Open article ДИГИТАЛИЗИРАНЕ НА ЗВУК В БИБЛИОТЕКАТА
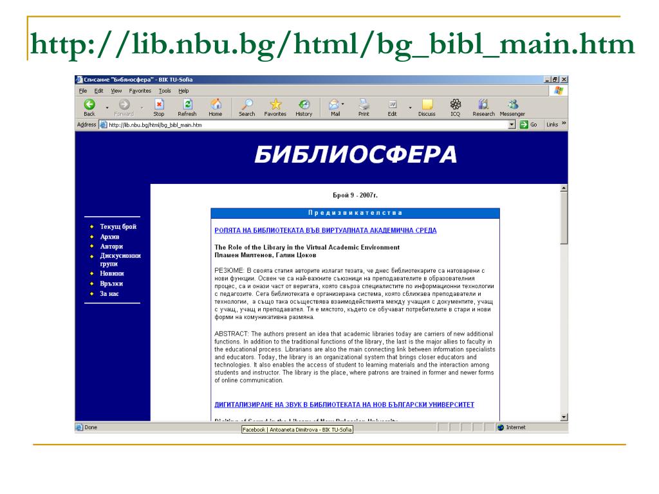Image resolution: width=659 pixels, height=494 pixels. pyautogui.click(x=344, y=405)
